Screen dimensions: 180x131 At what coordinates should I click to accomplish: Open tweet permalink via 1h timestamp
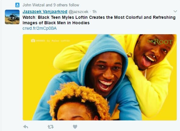(94, 12)
